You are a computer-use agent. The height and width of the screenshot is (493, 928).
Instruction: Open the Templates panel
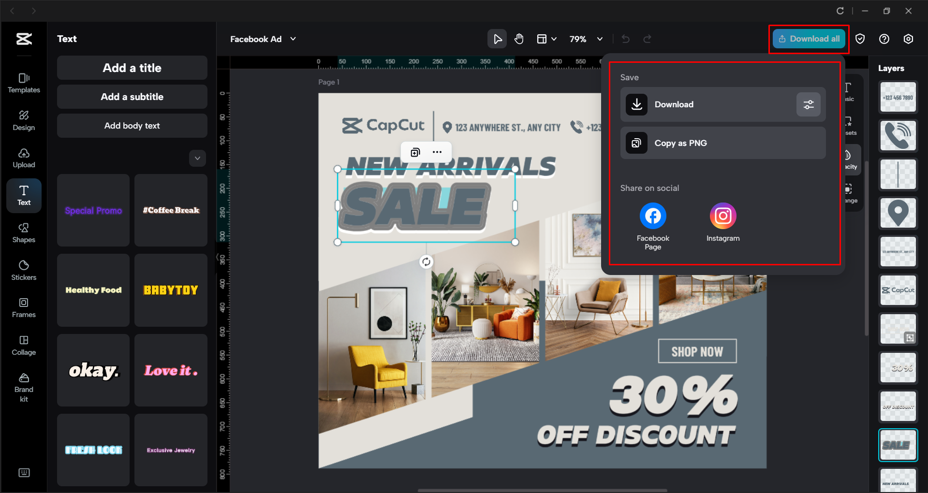24,83
